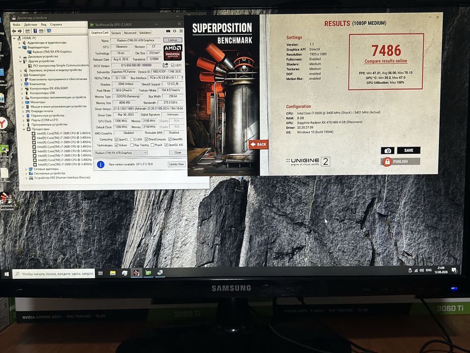The height and width of the screenshot is (353, 470).
Task: Toggle the DirectML checkbox
Action: click(170, 139)
